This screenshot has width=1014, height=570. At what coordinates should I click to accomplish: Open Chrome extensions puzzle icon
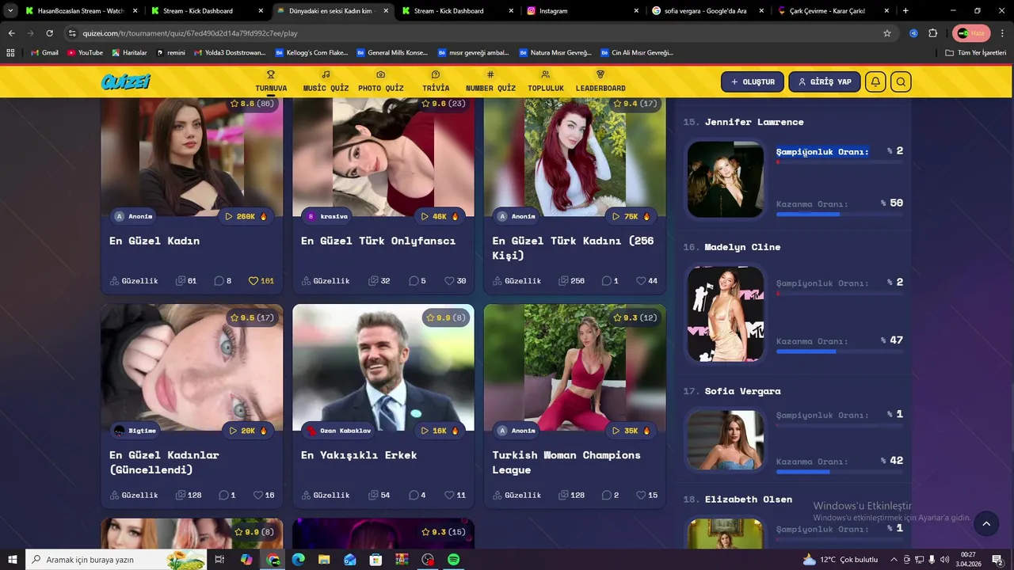pyautogui.click(x=932, y=33)
